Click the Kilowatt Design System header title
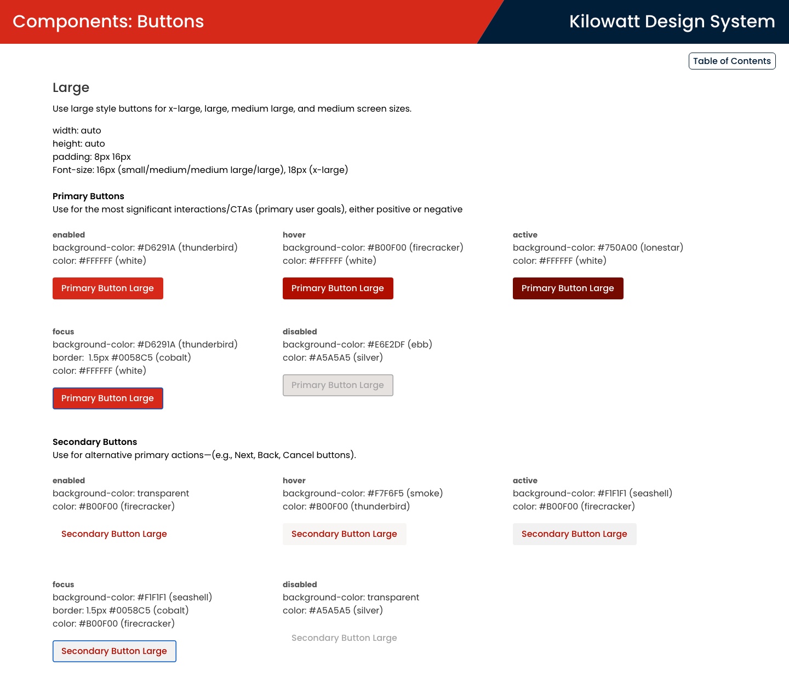Screen dimensions: 789x683 point(672,21)
